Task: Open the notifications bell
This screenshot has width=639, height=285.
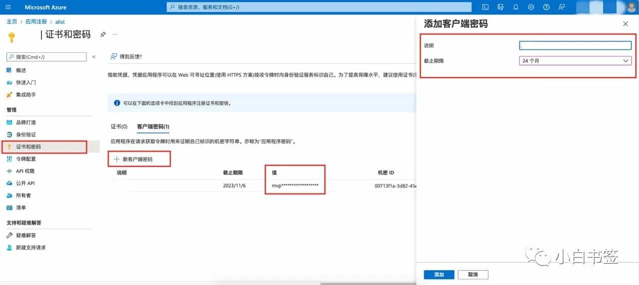Action: point(516,7)
